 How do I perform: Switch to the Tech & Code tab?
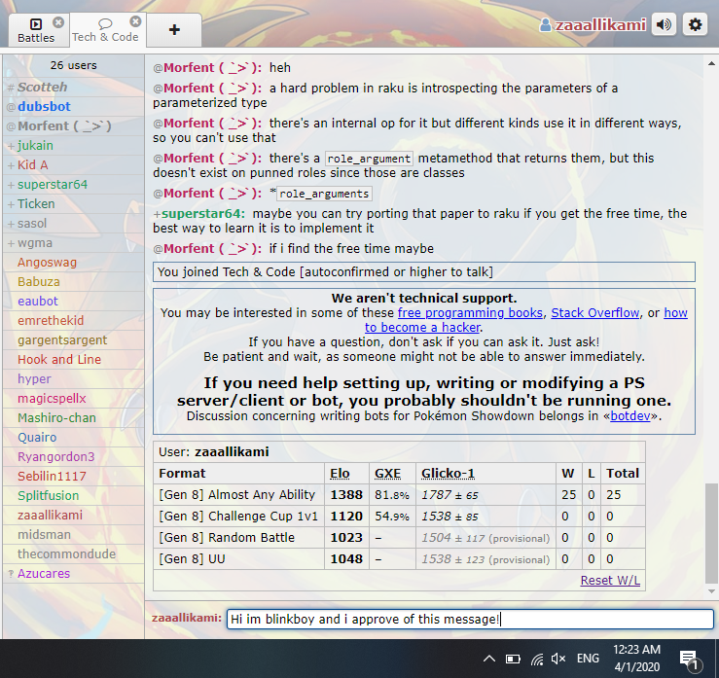(105, 30)
